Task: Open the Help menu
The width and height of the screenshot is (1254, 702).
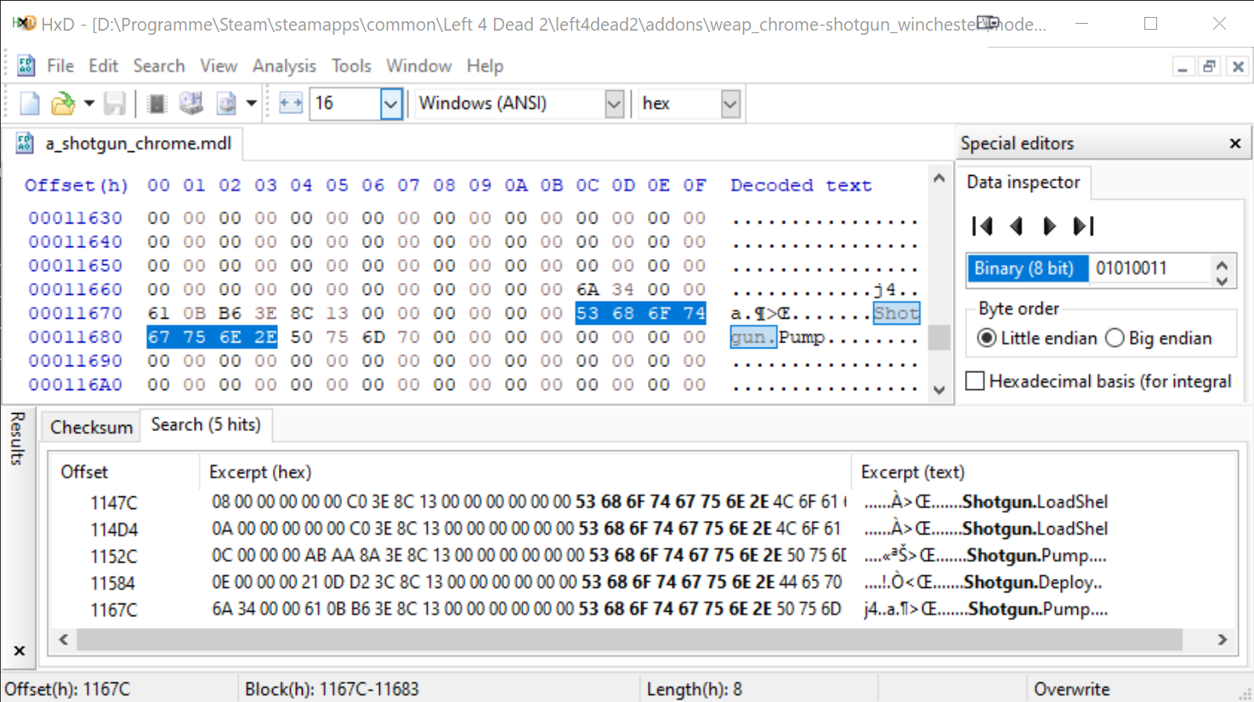Action: click(x=485, y=65)
